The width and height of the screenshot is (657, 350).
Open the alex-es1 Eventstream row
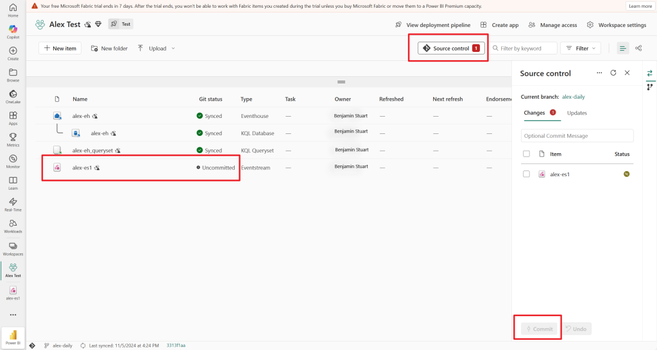[81, 168]
